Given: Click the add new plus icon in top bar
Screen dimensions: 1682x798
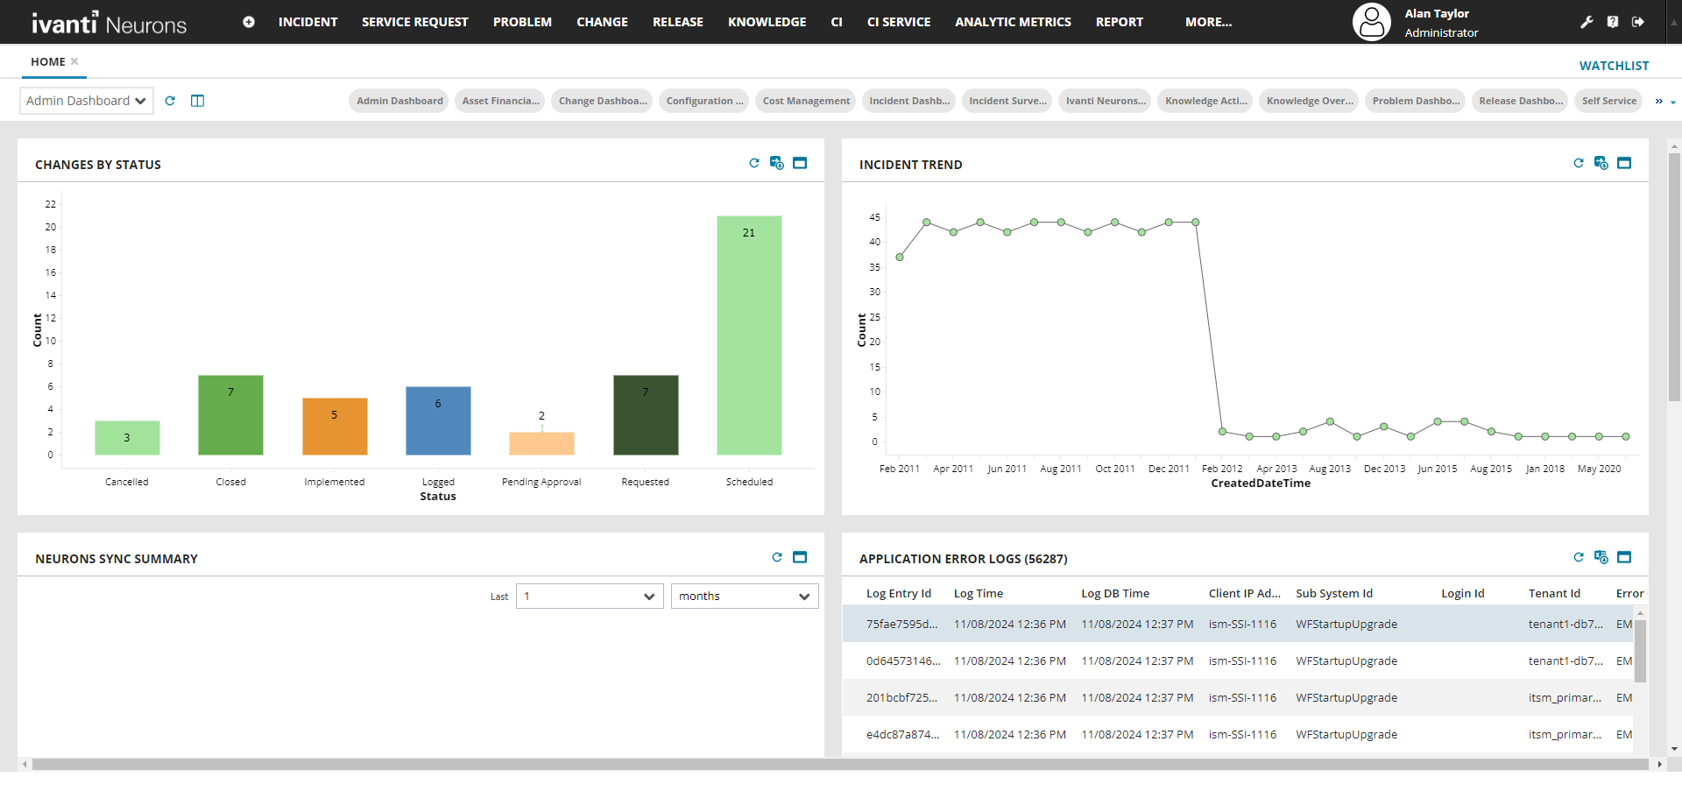Looking at the screenshot, I should 249,22.
